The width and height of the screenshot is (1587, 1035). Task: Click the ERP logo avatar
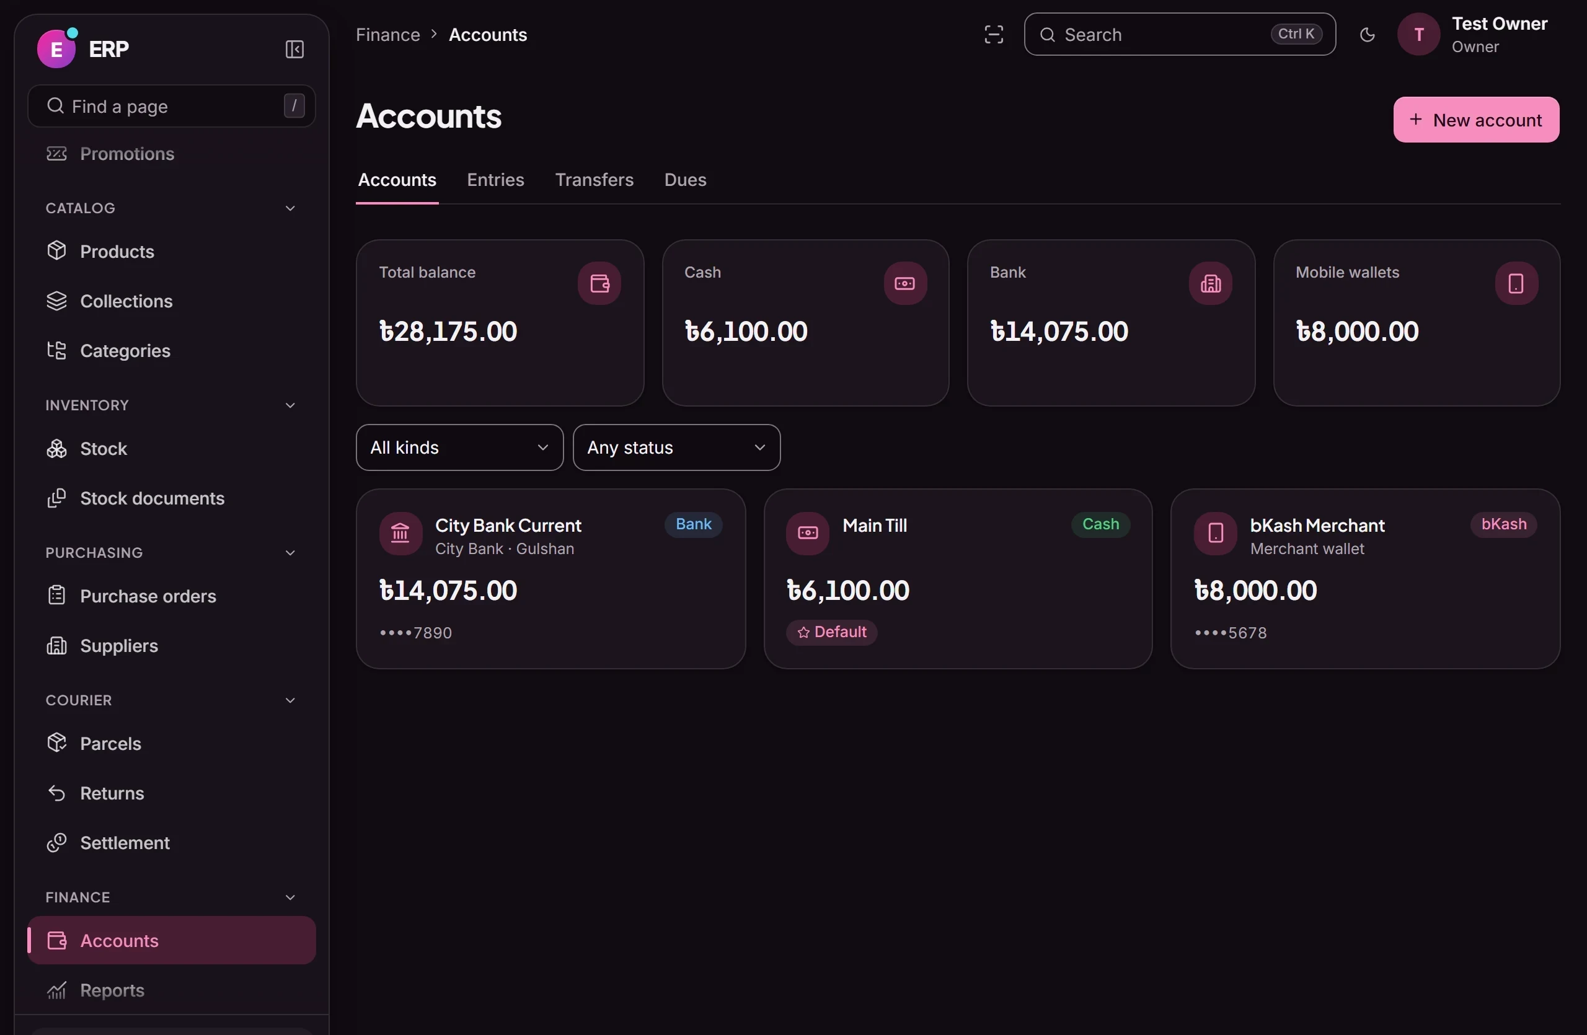56,48
